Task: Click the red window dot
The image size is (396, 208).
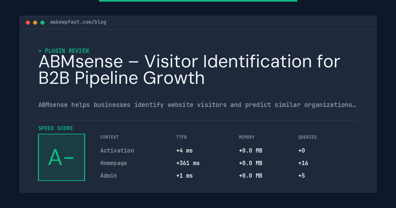Action: pyautogui.click(x=28, y=22)
